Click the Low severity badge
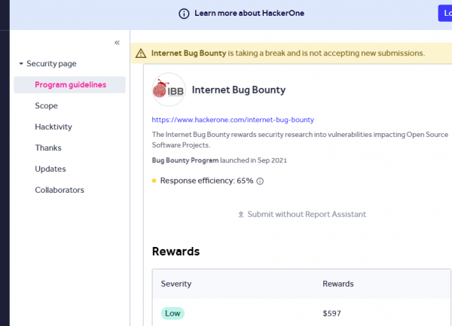Viewport: 452px width, 326px height. coord(173,313)
